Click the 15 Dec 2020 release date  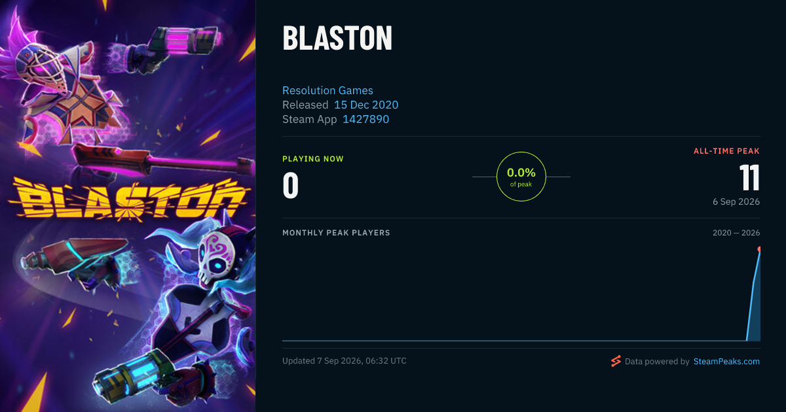tap(366, 105)
